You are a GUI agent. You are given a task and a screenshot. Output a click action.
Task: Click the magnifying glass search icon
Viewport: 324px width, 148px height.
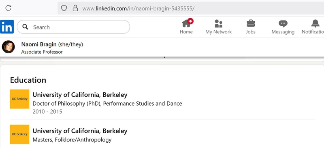point(25,27)
